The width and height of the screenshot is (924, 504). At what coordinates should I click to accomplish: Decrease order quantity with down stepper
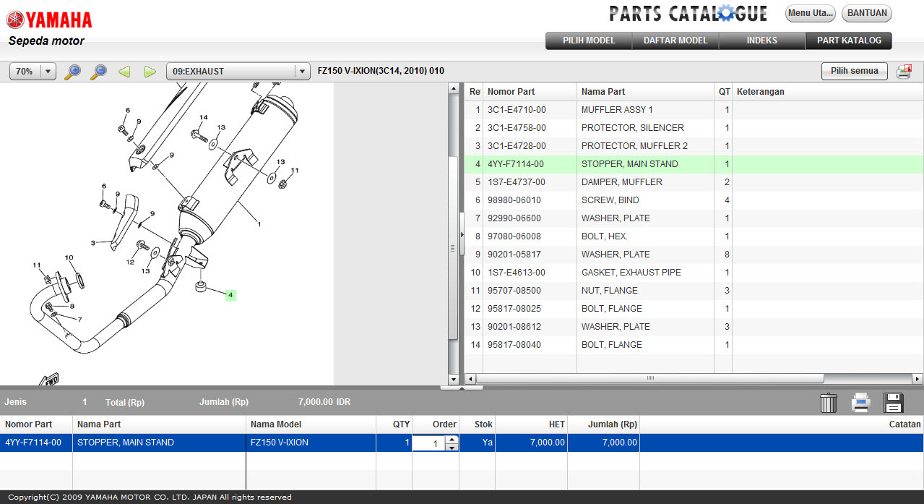452,447
